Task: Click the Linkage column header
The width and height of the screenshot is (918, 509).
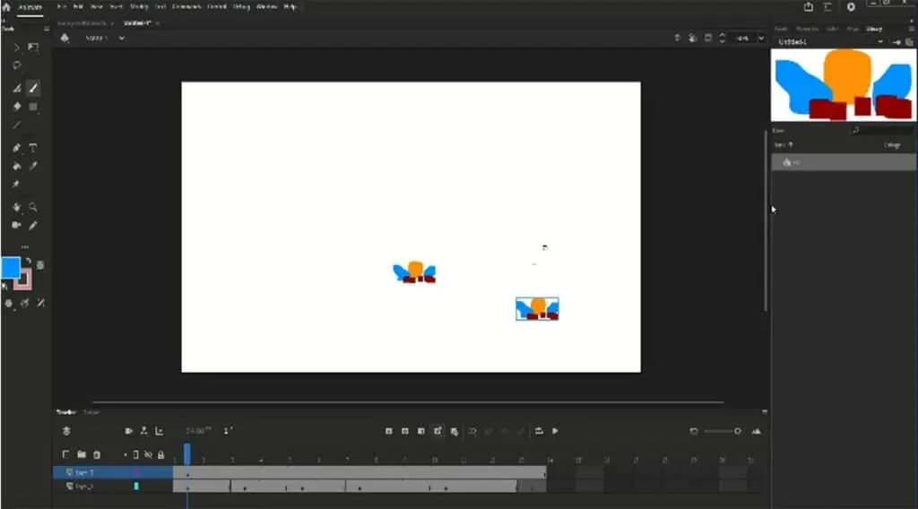Action: point(892,145)
